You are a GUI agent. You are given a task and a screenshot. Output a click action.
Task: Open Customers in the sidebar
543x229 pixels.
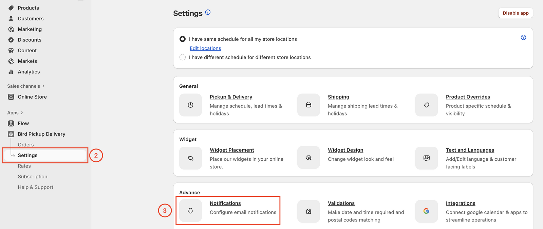point(31,18)
